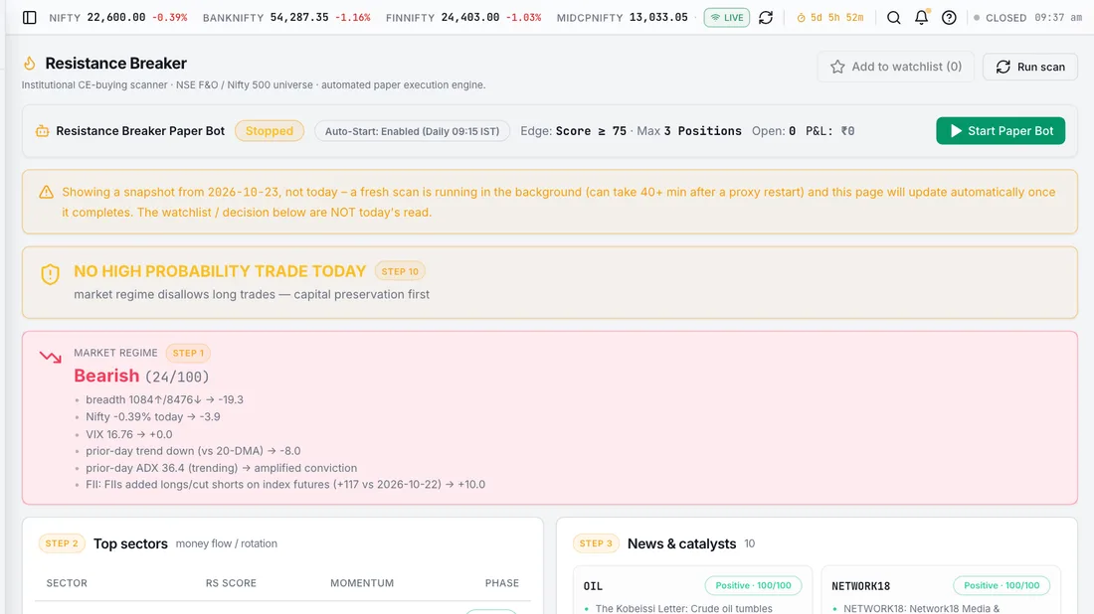
Task: Click the 'VIX 16.76' regime line
Action: [x=129, y=434]
